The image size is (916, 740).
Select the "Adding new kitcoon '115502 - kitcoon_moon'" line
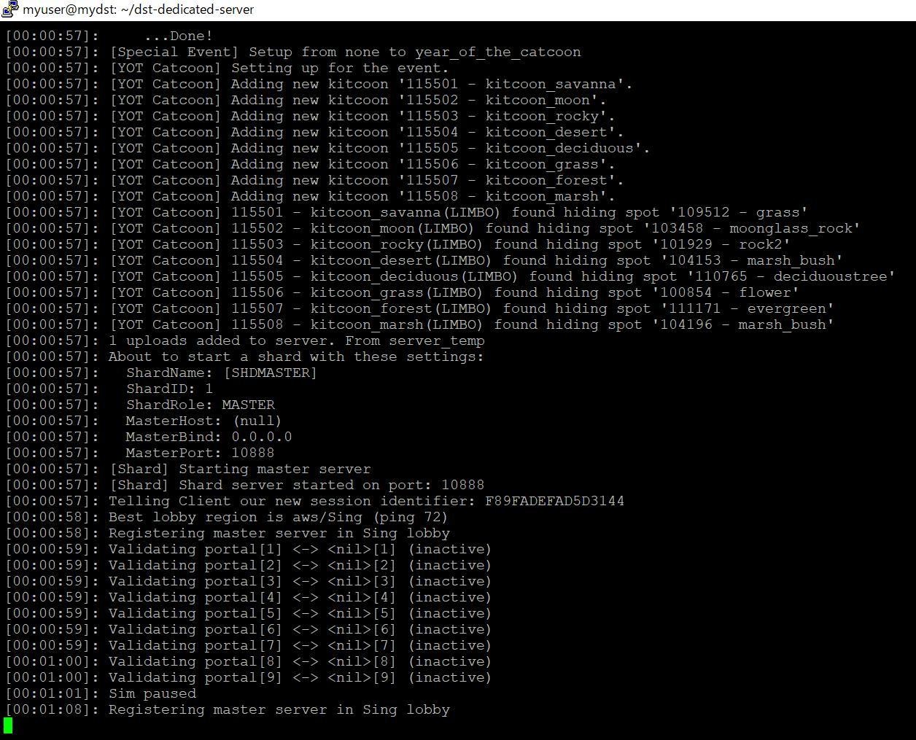point(306,100)
